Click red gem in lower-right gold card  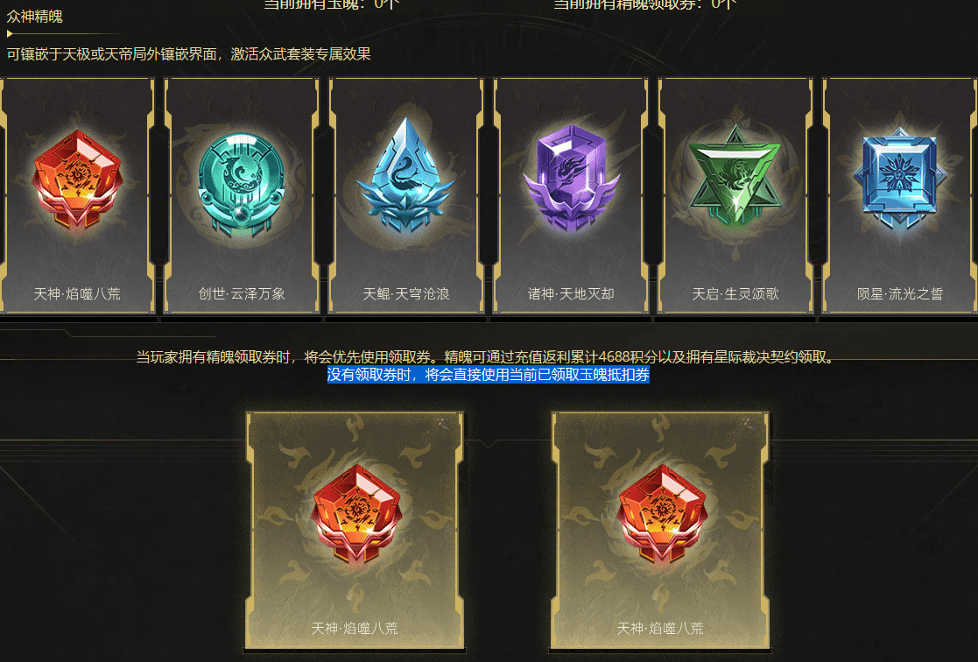click(661, 515)
